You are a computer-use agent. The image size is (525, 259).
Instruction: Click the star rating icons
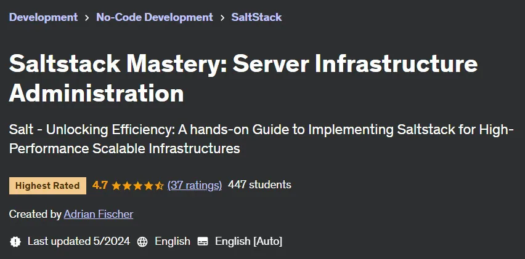pyautogui.click(x=137, y=185)
